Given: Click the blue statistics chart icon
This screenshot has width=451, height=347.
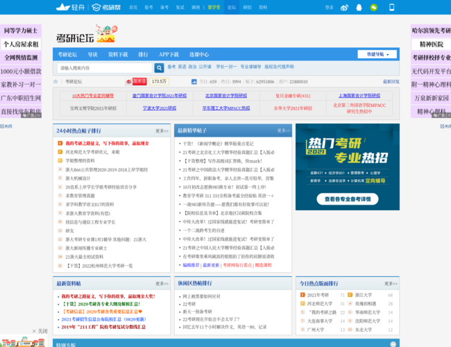Looking at the screenshot, I should tap(194, 82).
